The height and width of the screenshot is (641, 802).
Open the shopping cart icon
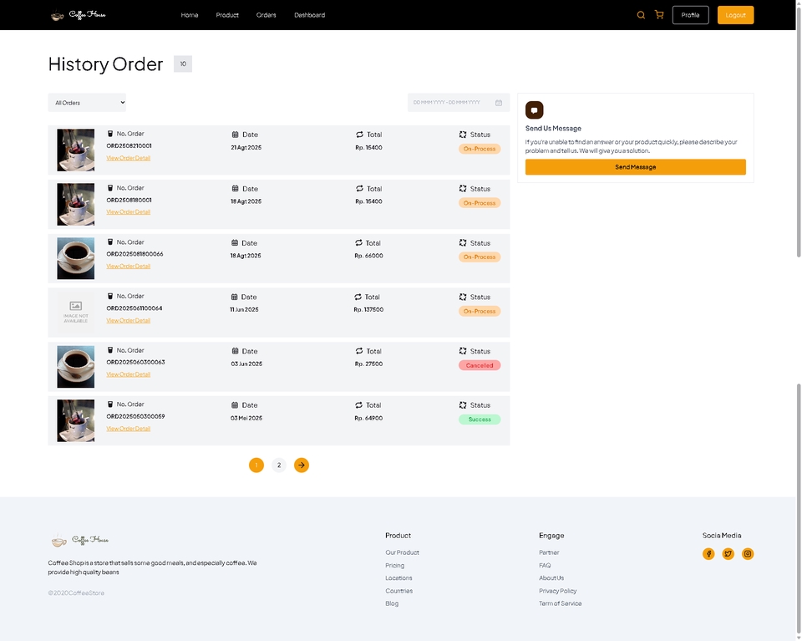(x=659, y=15)
